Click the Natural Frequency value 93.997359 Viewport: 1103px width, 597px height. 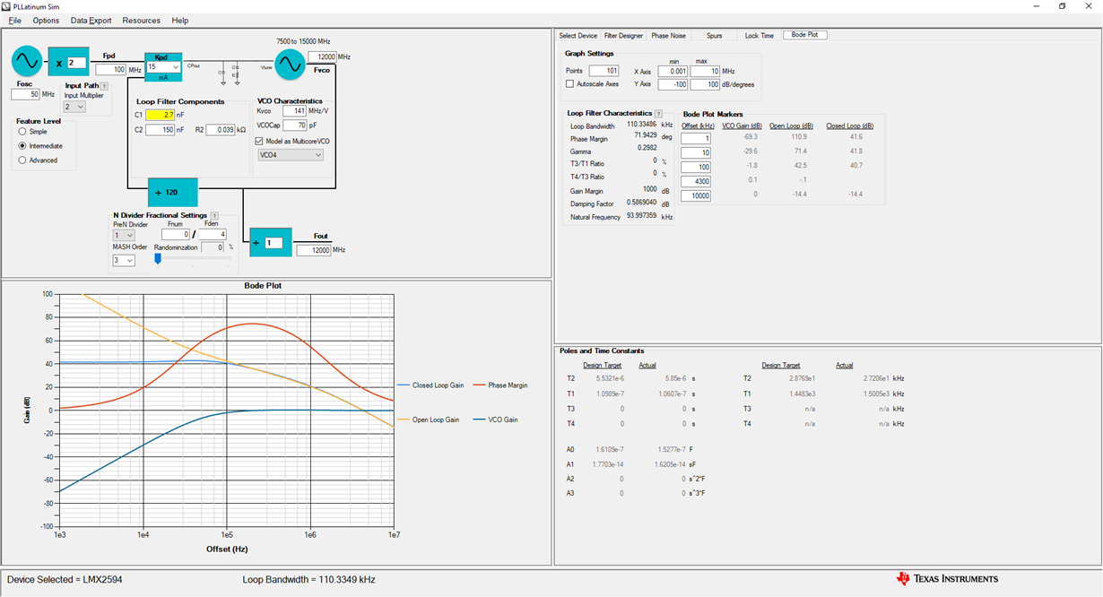tap(643, 216)
